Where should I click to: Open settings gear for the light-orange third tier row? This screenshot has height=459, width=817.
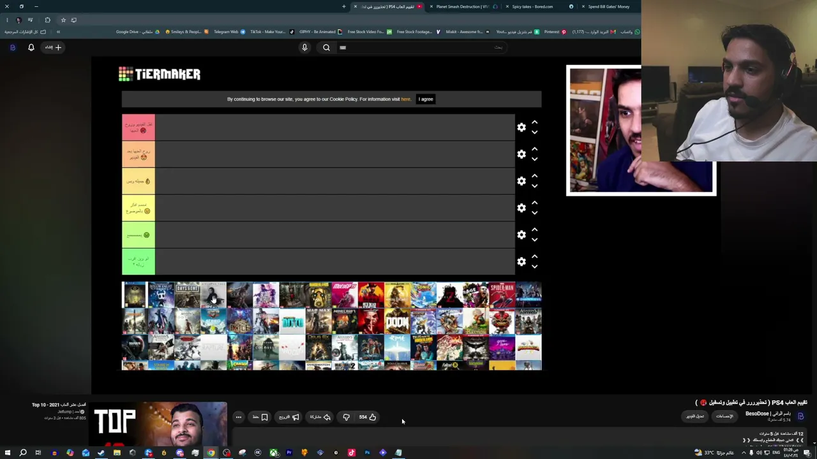pyautogui.click(x=521, y=181)
